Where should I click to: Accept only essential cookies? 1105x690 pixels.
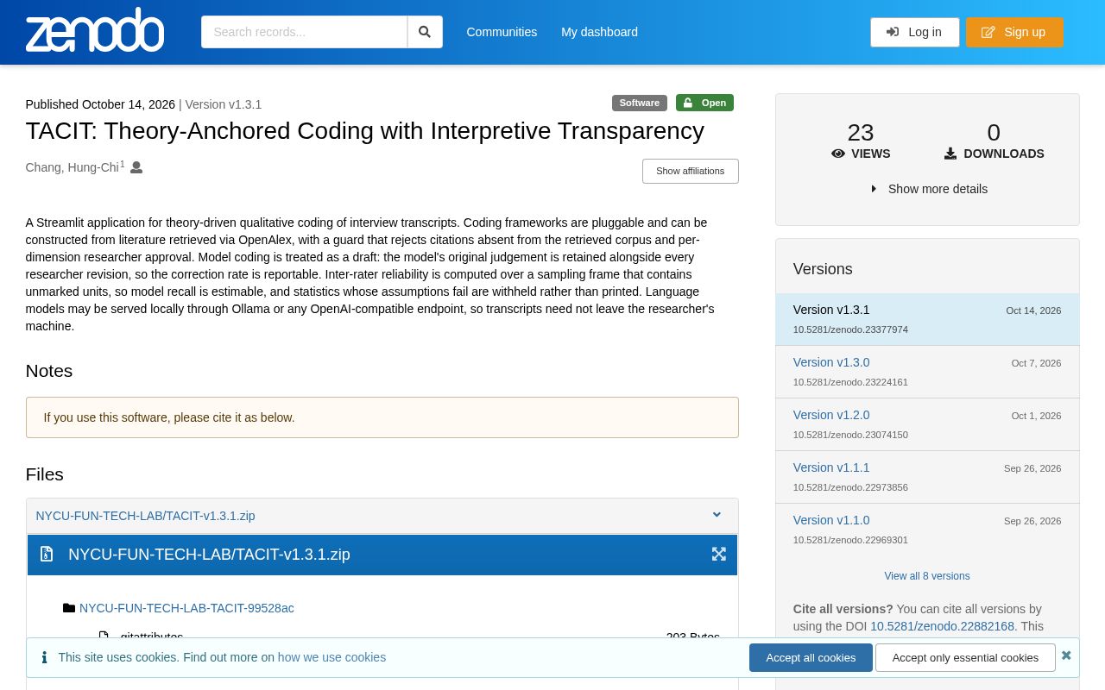[x=965, y=657]
